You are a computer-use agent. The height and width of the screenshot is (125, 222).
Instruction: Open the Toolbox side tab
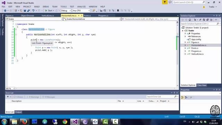(x=2, y=32)
